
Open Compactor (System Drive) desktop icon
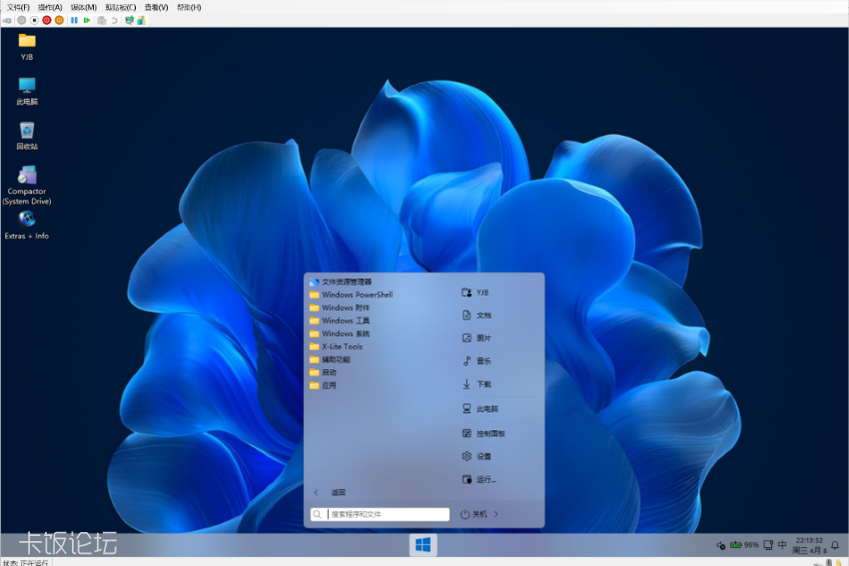pyautogui.click(x=27, y=177)
